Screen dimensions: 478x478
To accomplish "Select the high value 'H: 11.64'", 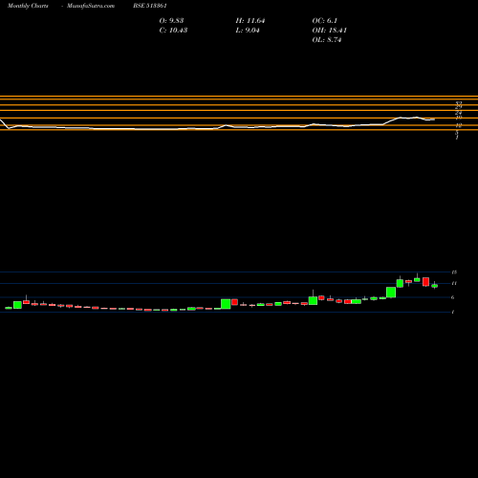I will click(x=250, y=21).
